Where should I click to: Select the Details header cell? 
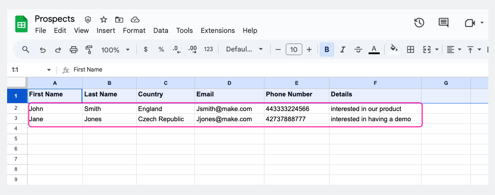[375, 96]
